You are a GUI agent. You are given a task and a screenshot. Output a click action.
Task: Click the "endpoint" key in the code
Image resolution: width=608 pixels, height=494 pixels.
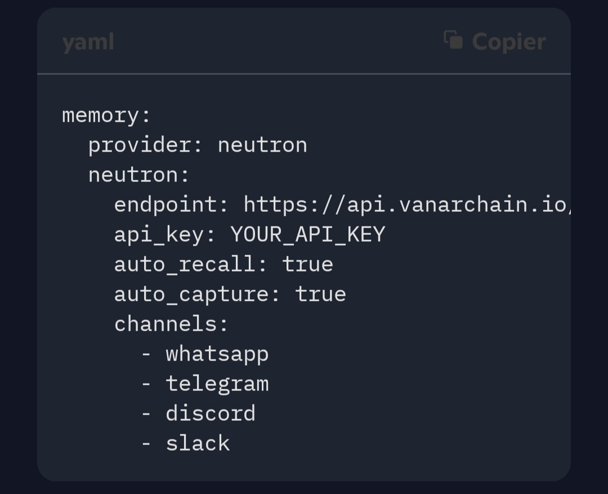pos(166,204)
